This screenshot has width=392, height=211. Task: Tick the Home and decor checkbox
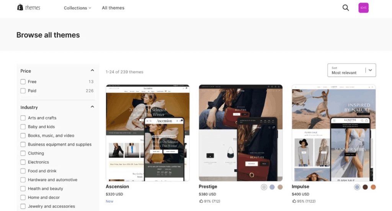23,198
